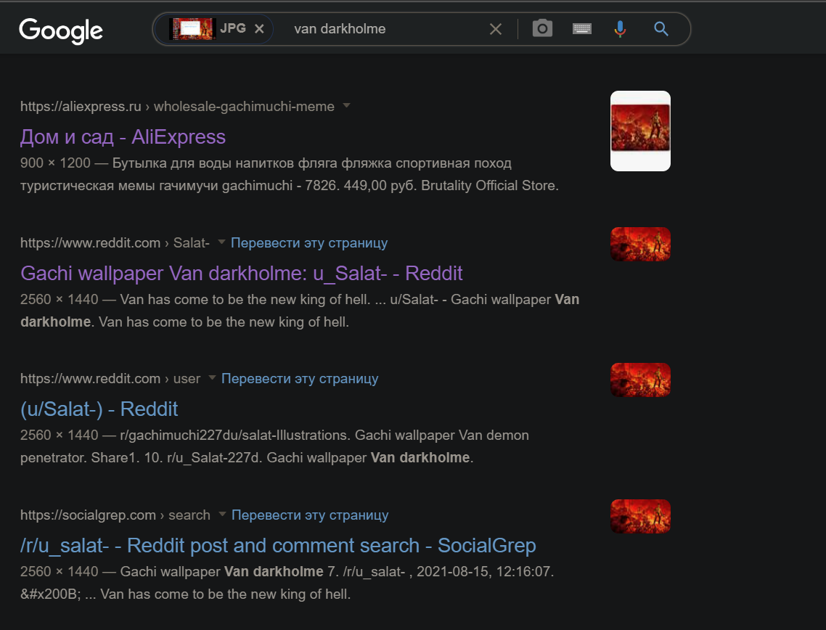Click snippet text with date 2021-08-15
Image resolution: width=826 pixels, height=630 pixels.
tap(287, 583)
